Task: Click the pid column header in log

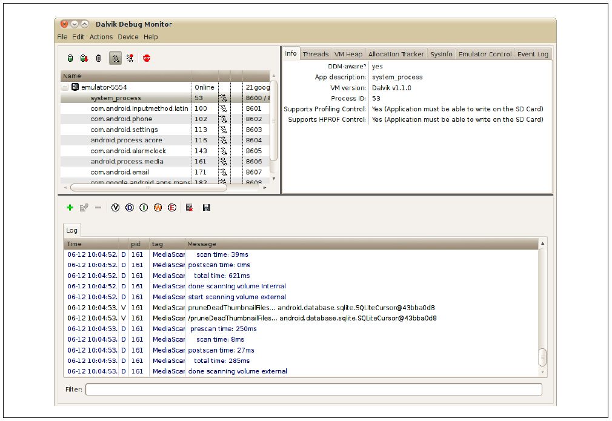Action: [139, 244]
